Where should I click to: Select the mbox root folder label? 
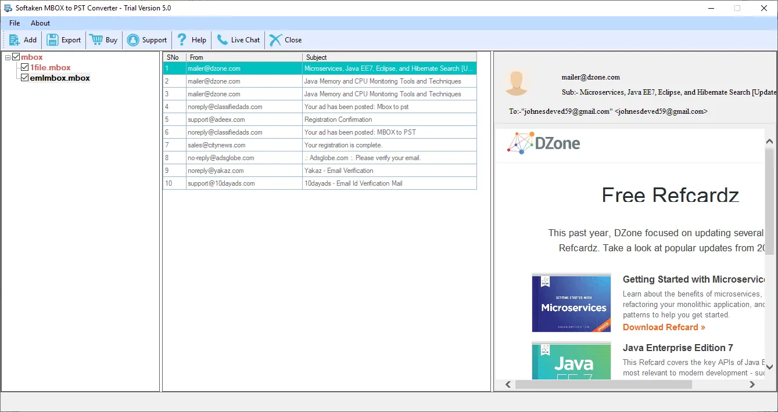(x=32, y=57)
